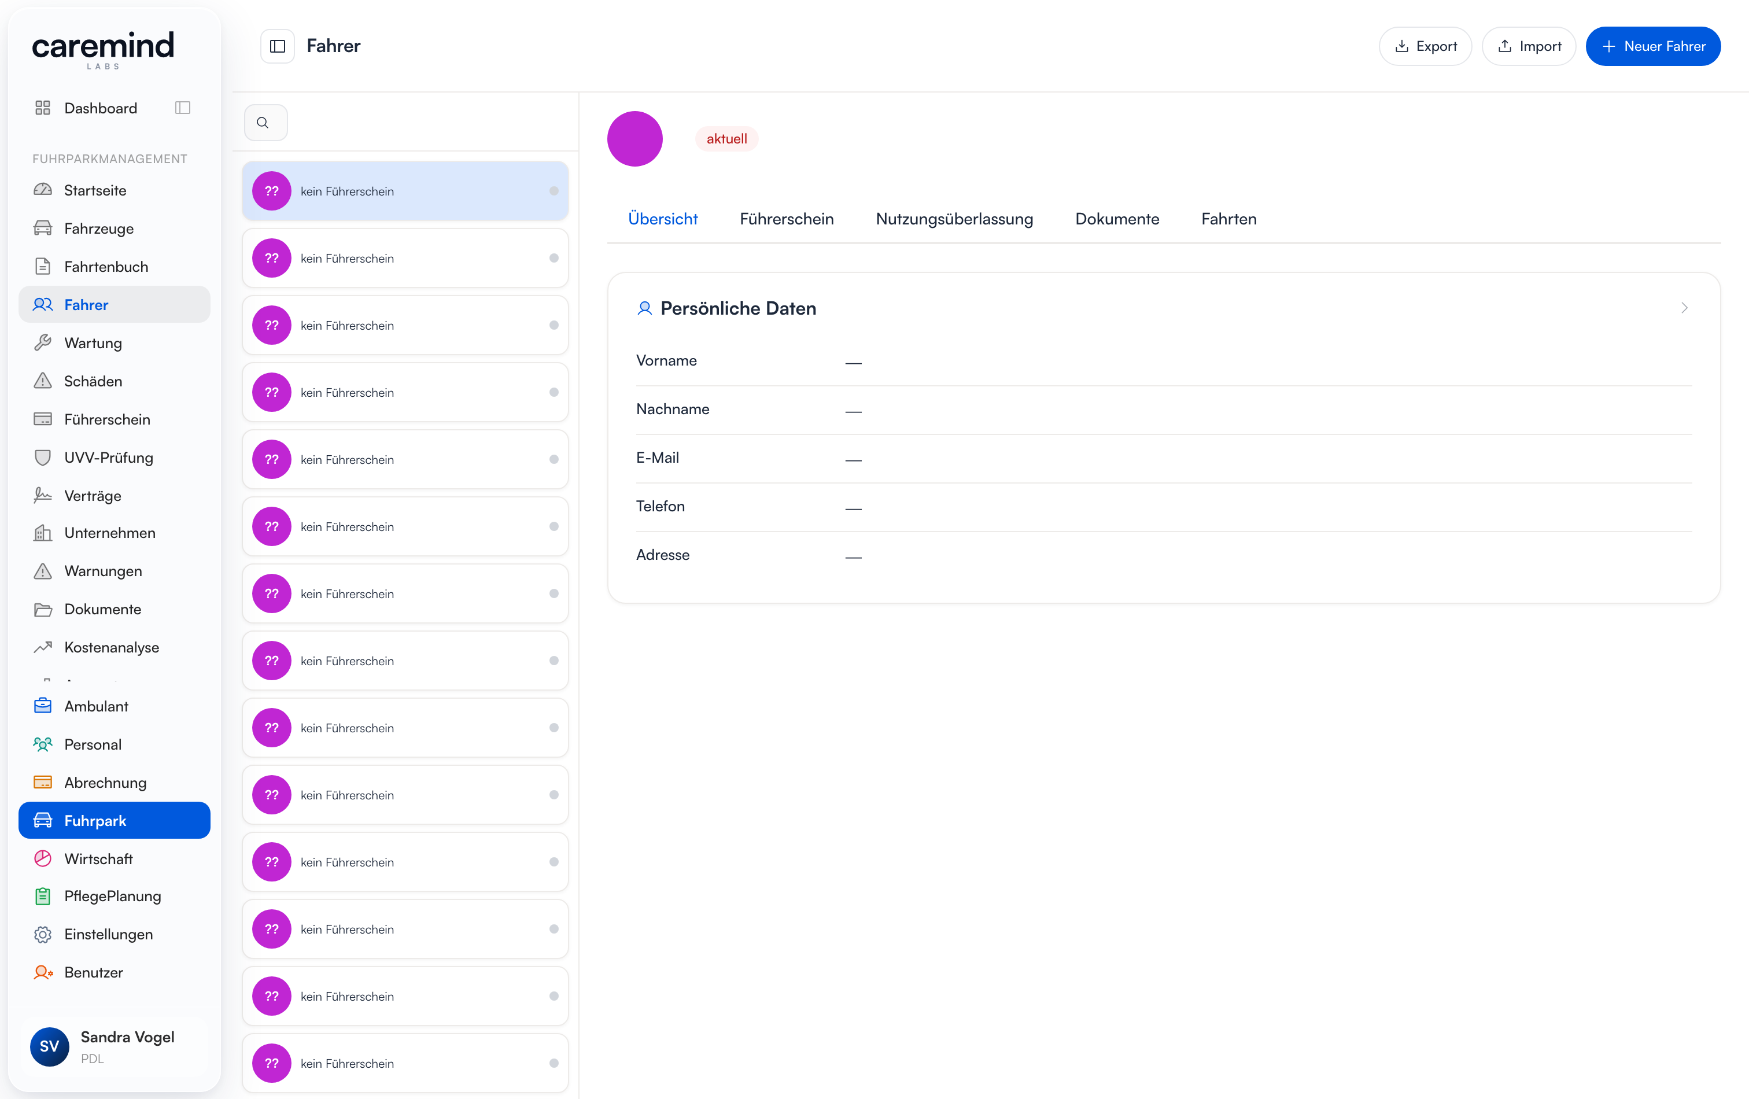Viewport: 1749px width, 1099px height.
Task: Click the Warnungen triangle icon
Action: [43, 571]
